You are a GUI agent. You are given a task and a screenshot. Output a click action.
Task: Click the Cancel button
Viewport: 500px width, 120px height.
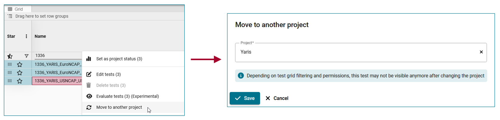click(x=277, y=98)
